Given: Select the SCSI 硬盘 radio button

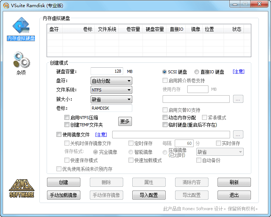Looking at the screenshot, I should pos(164,72).
